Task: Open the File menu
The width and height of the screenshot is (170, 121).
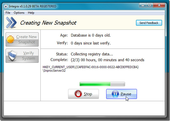Action: 8,13
